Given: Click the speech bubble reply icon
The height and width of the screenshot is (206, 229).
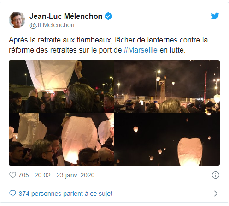Looking at the screenshot, I should [x=12, y=194].
